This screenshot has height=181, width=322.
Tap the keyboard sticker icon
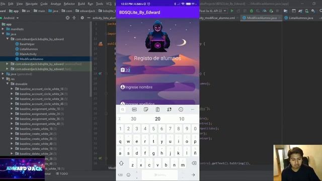(146, 110)
